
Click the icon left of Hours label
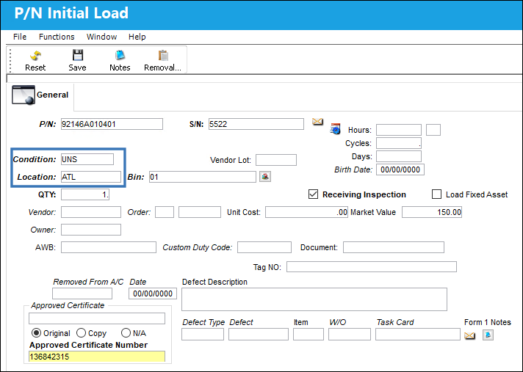(335, 129)
